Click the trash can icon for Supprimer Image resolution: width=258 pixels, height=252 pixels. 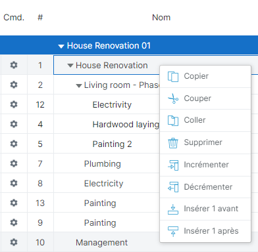click(x=173, y=143)
